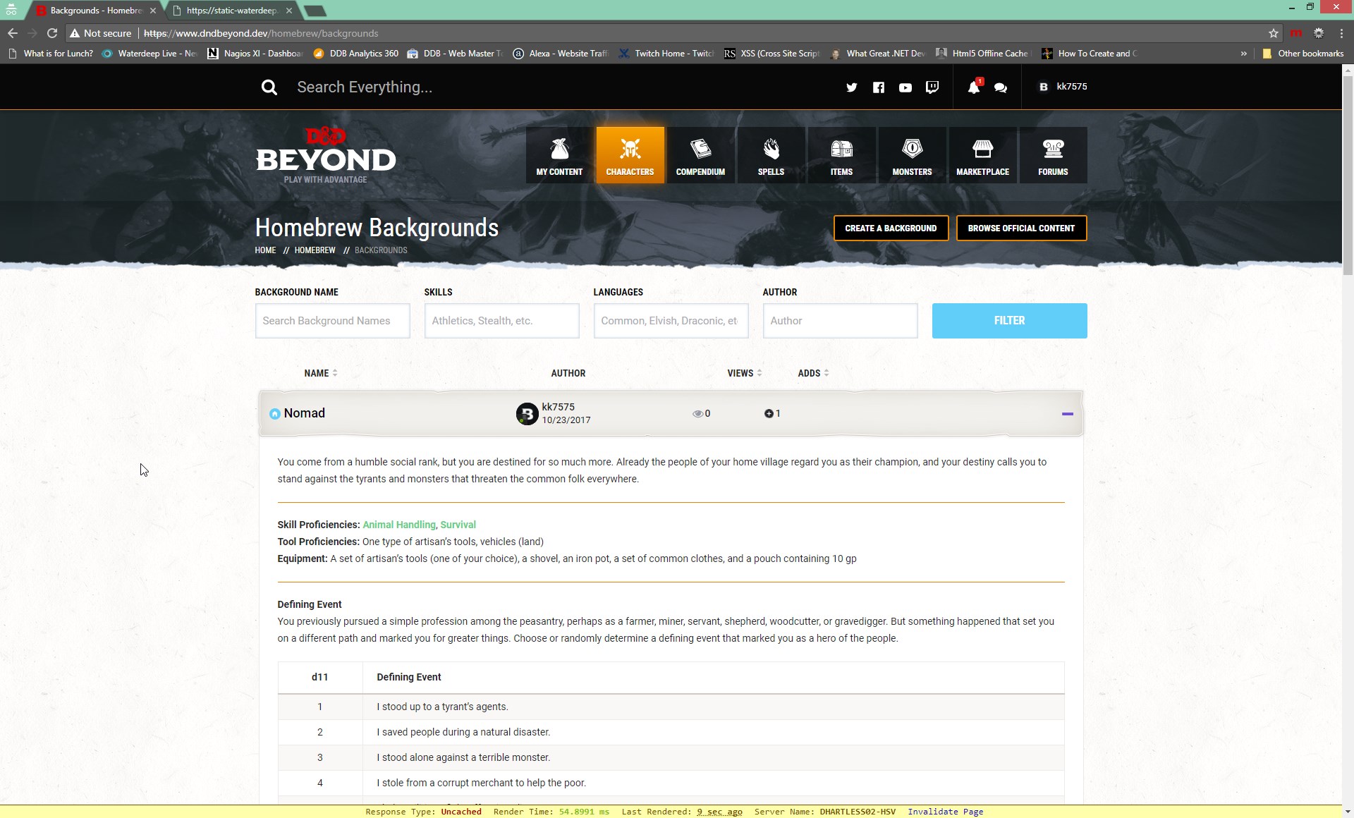Screen dimensions: 1354x818
Task: Go to Home breadcrumb link
Action: click(x=265, y=250)
